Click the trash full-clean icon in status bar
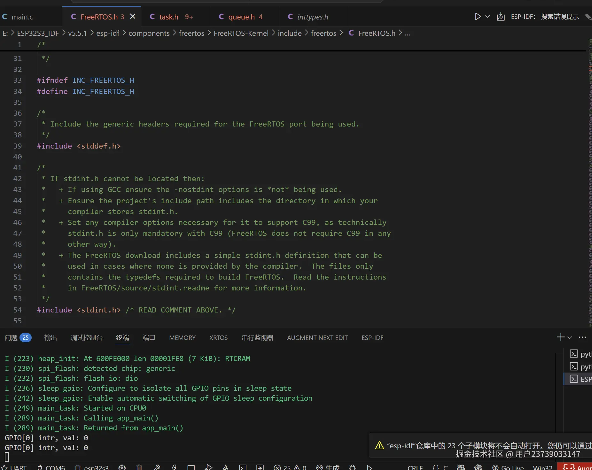 coord(139,467)
